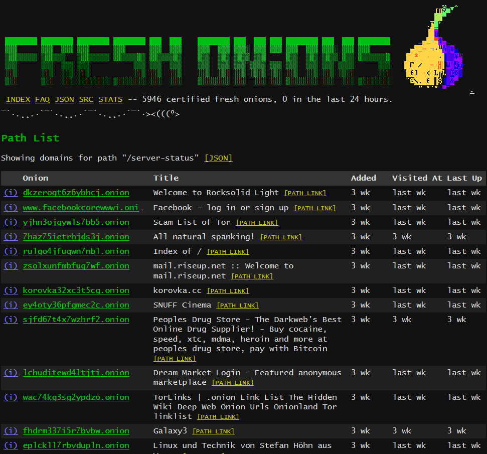487x454 pixels.
Task: Open info (i) for sjfd67t4x7wzhrf2.onion
Action: pyautogui.click(x=11, y=320)
